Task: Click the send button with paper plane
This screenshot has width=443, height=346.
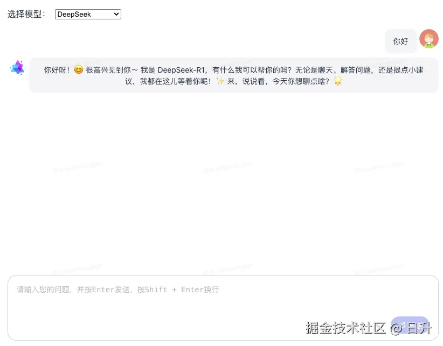Action: pos(410,325)
